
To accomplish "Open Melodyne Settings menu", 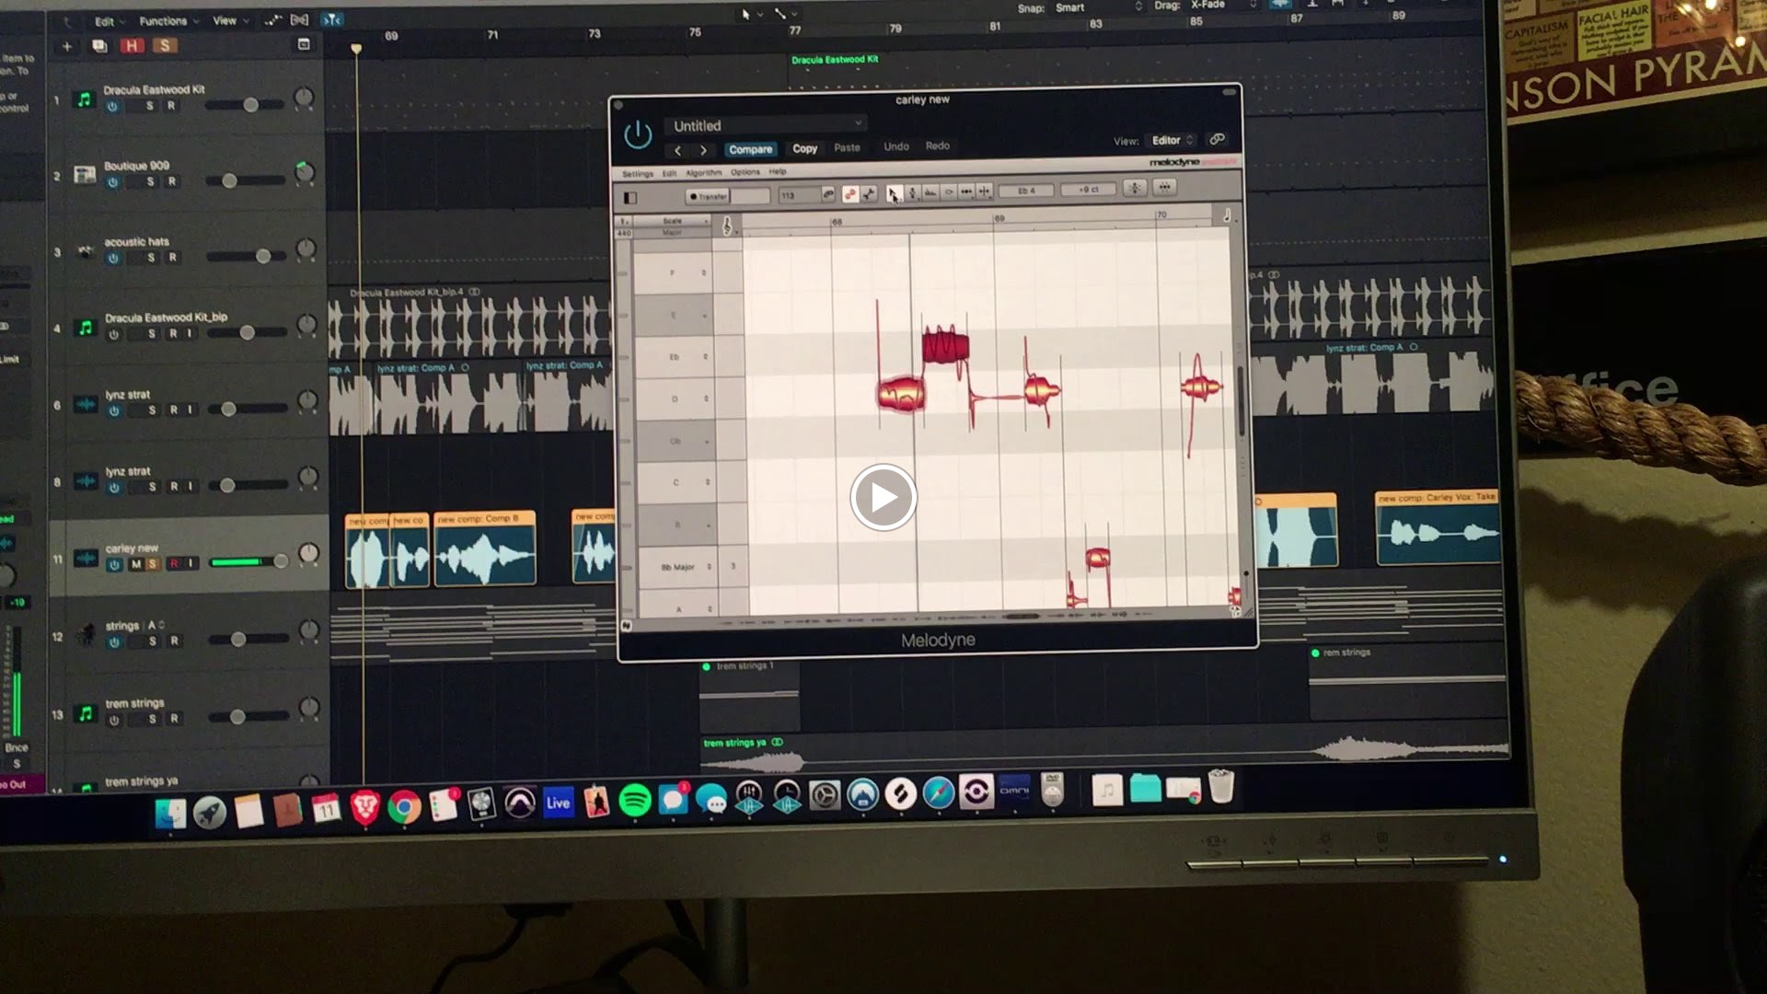I will coord(637,173).
